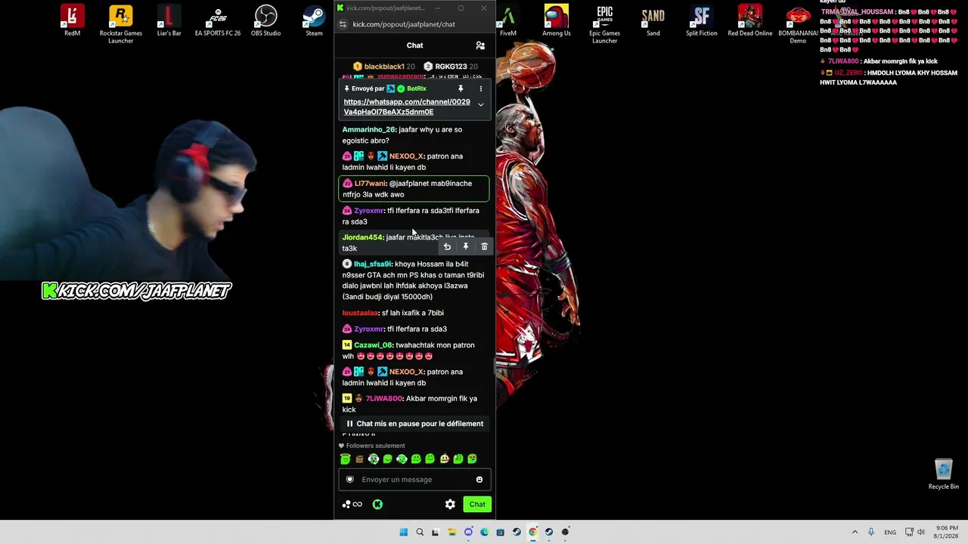968x544 pixels.
Task: Click LI77wani's highlighted mention message
Action: 414,189
